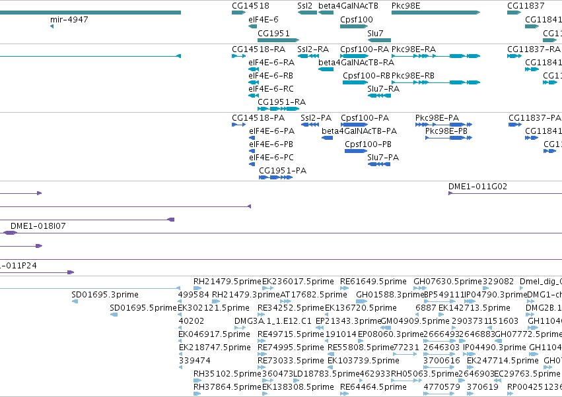The image size is (562, 397).
Task: Select the EK136720.5prime EST label
Action: (x=361, y=308)
